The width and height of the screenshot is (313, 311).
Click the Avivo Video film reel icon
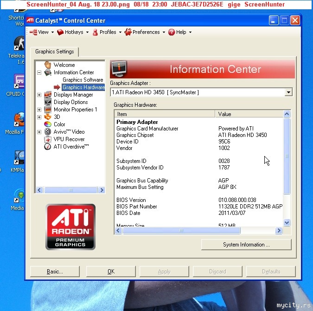tap(48, 132)
